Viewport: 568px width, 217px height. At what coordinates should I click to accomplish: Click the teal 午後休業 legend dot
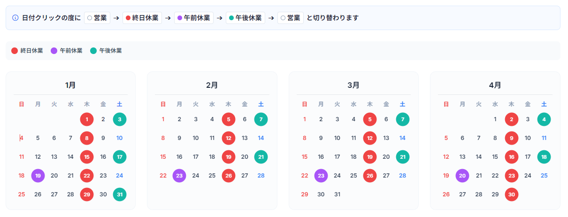pyautogui.click(x=93, y=51)
